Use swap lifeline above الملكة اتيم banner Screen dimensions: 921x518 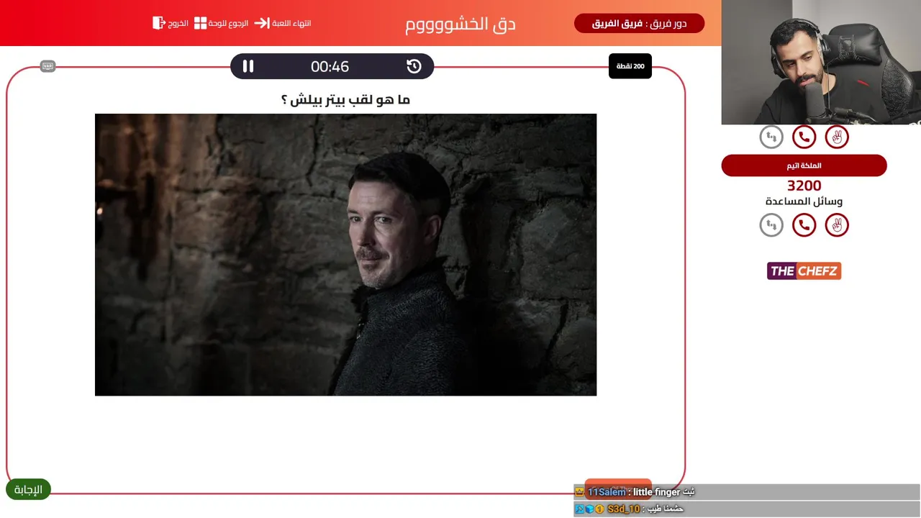pos(771,137)
